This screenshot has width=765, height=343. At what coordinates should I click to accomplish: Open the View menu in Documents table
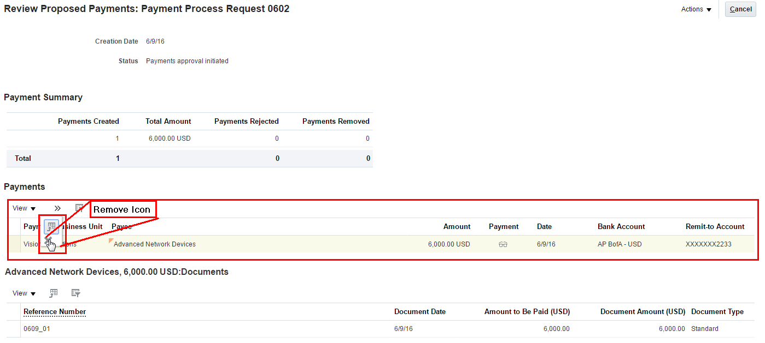point(24,293)
